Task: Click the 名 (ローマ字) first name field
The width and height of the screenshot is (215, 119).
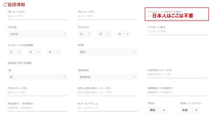Action: [107, 16]
